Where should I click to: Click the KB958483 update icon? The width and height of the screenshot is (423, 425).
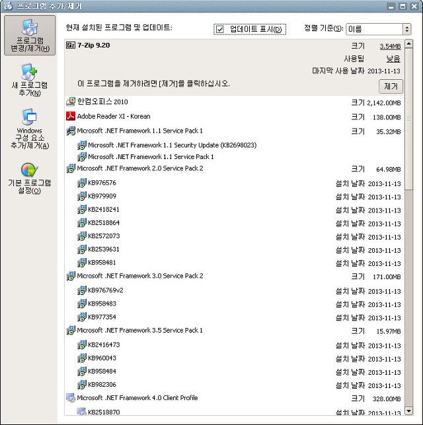tap(81, 304)
